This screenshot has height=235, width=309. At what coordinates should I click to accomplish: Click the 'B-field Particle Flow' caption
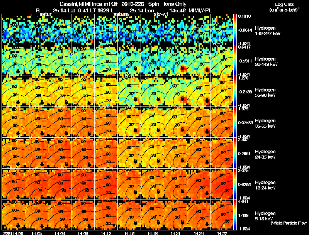click(x=289, y=223)
